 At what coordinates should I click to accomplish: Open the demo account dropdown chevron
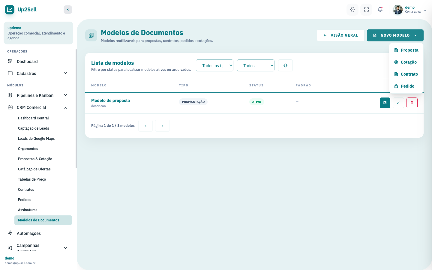click(x=425, y=10)
